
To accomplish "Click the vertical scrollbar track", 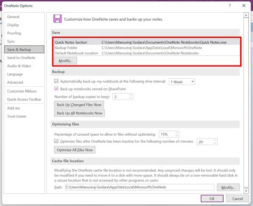I will (246, 103).
